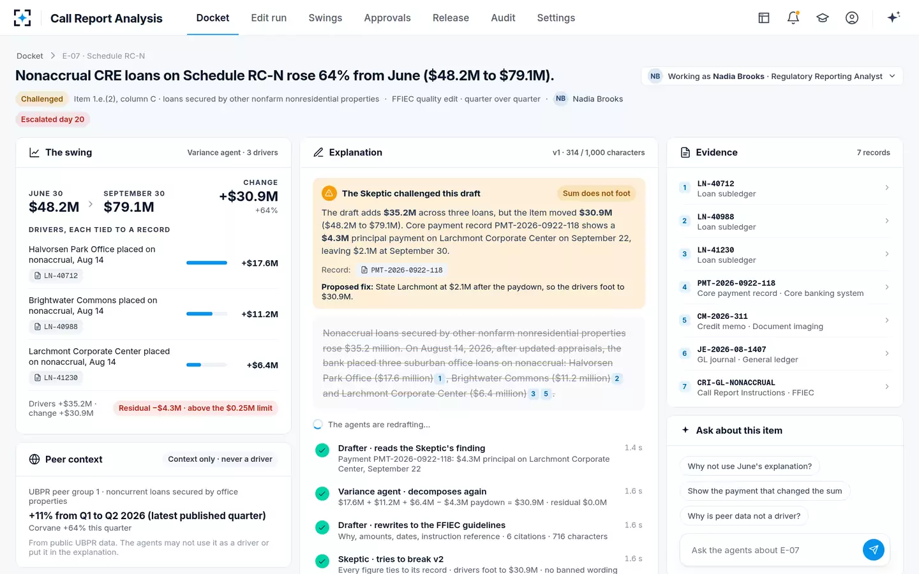Image resolution: width=919 pixels, height=574 pixels.
Task: Click the Call Report Analysis logo icon
Action: click(x=22, y=18)
